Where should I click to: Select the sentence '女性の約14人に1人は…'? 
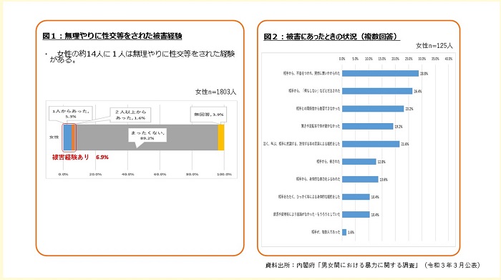142,57
